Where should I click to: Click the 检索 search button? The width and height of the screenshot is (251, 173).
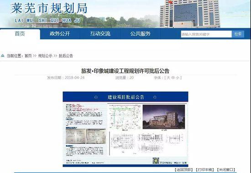pos(238,34)
